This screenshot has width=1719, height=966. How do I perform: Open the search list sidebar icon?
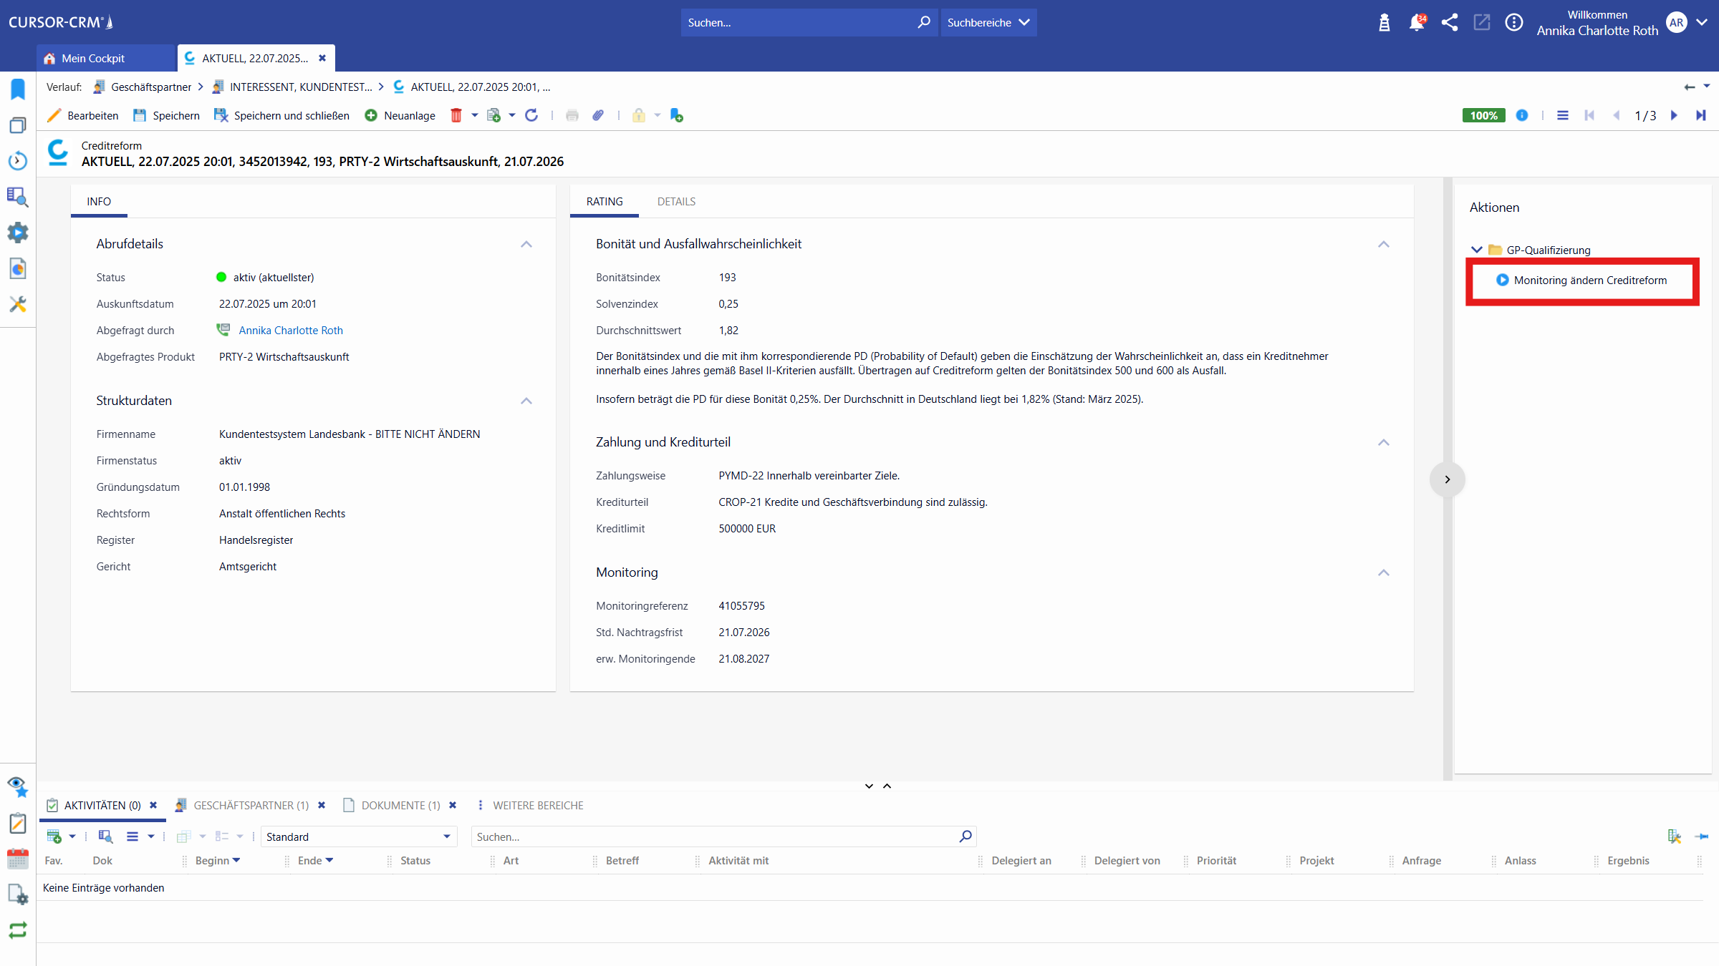pyautogui.click(x=18, y=197)
